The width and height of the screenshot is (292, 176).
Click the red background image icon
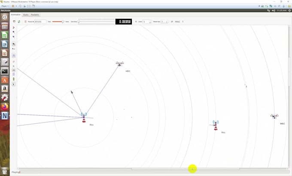click(x=14, y=62)
